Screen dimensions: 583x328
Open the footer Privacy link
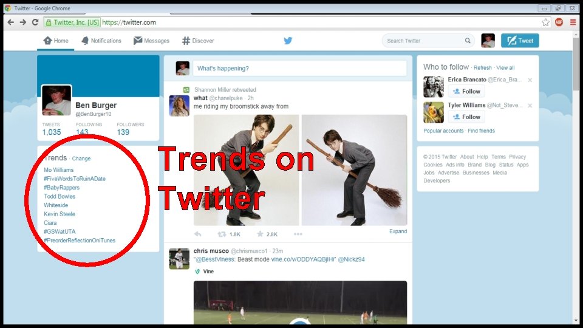tap(517, 157)
